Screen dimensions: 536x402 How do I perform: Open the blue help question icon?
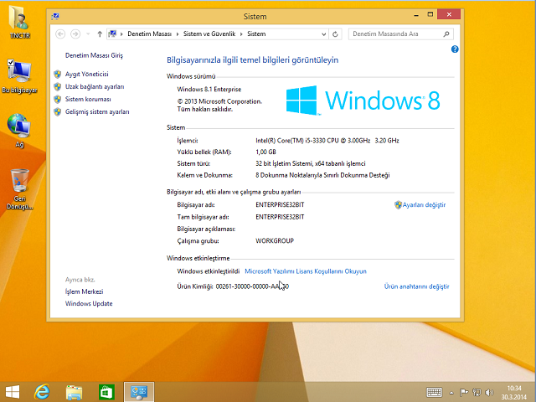[455, 49]
